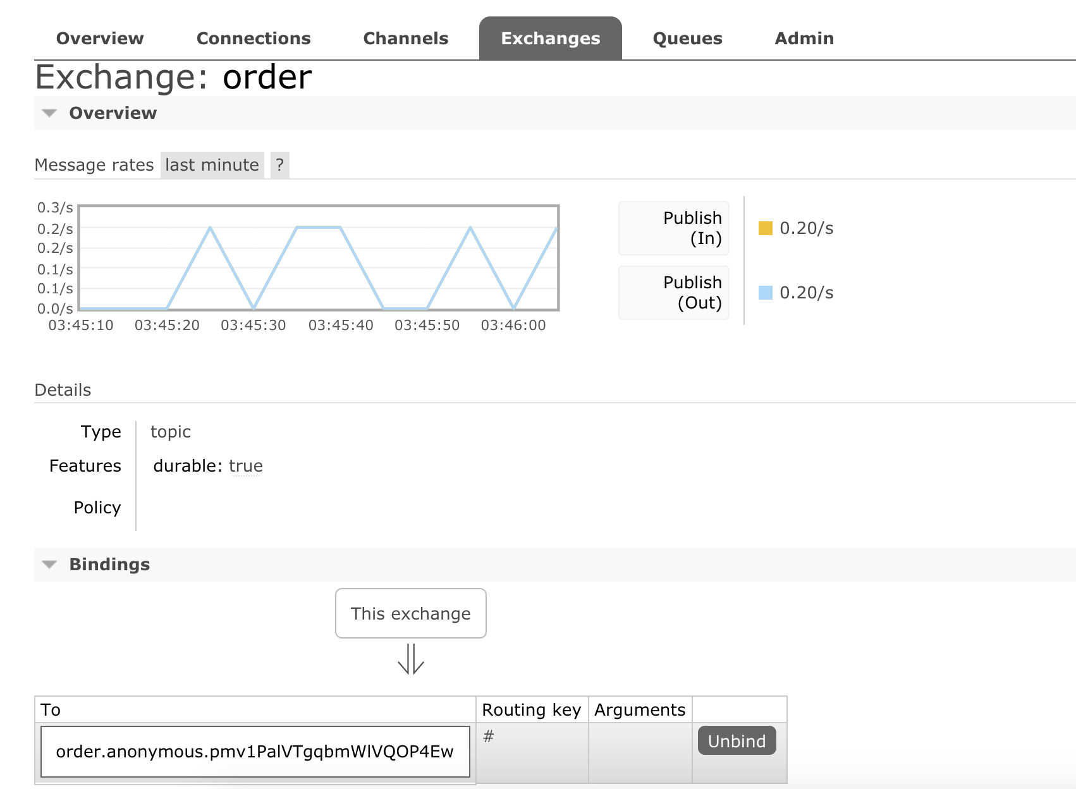The width and height of the screenshot is (1076, 789).
Task: Collapse the Overview section triangle
Action: (49, 113)
